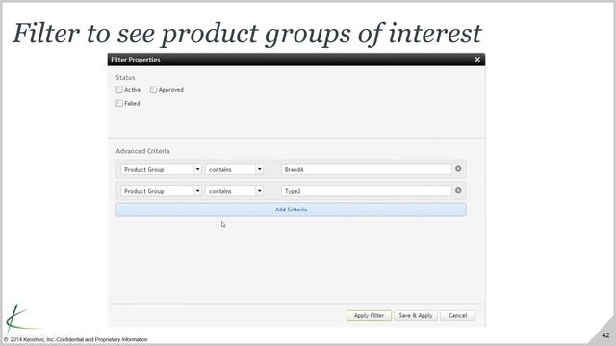Click slide number 42
Viewport: 616px width, 346px height.
click(605, 335)
